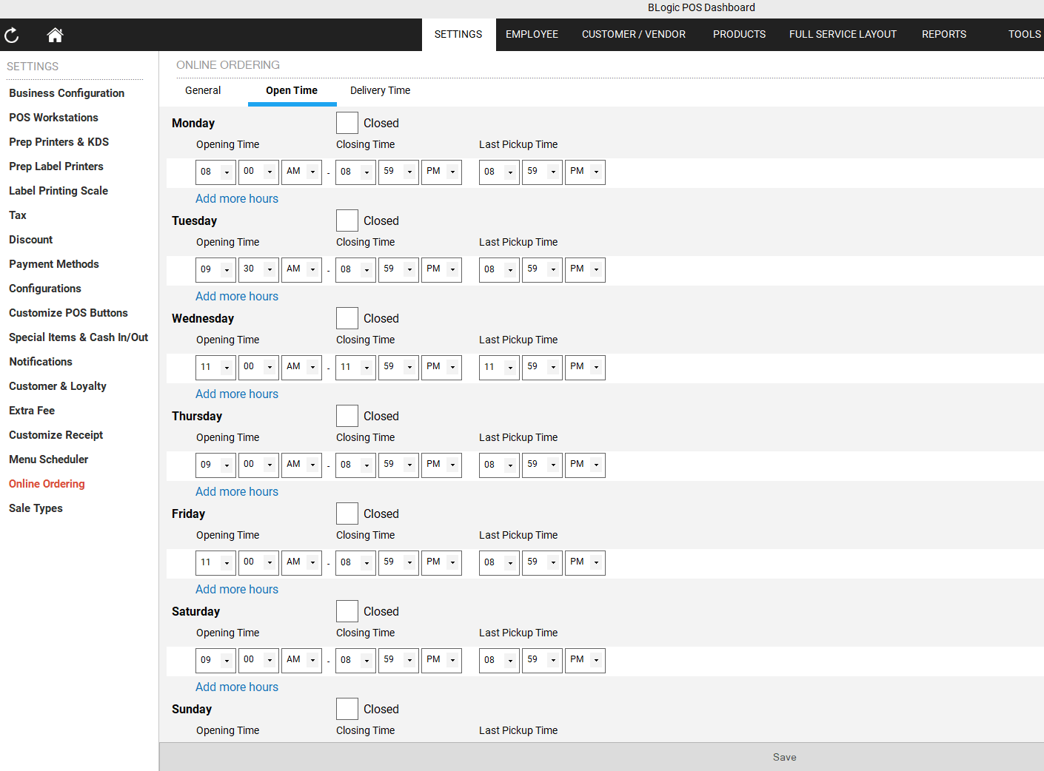1044x771 pixels.
Task: Go to the home icon
Action: [x=55, y=35]
